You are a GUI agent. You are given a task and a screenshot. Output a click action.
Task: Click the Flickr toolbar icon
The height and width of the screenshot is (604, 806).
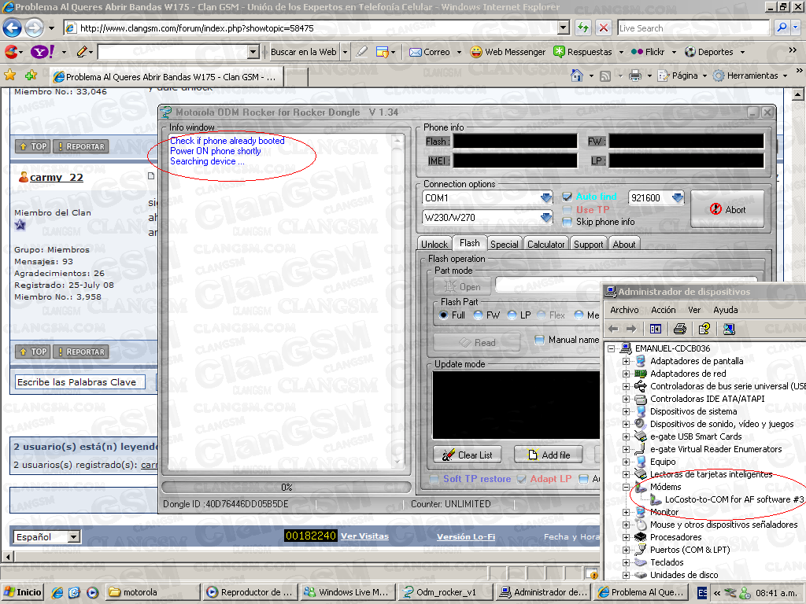point(637,52)
